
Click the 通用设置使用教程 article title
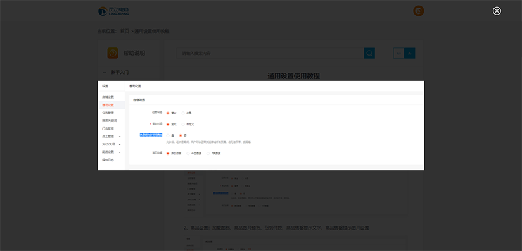click(294, 76)
